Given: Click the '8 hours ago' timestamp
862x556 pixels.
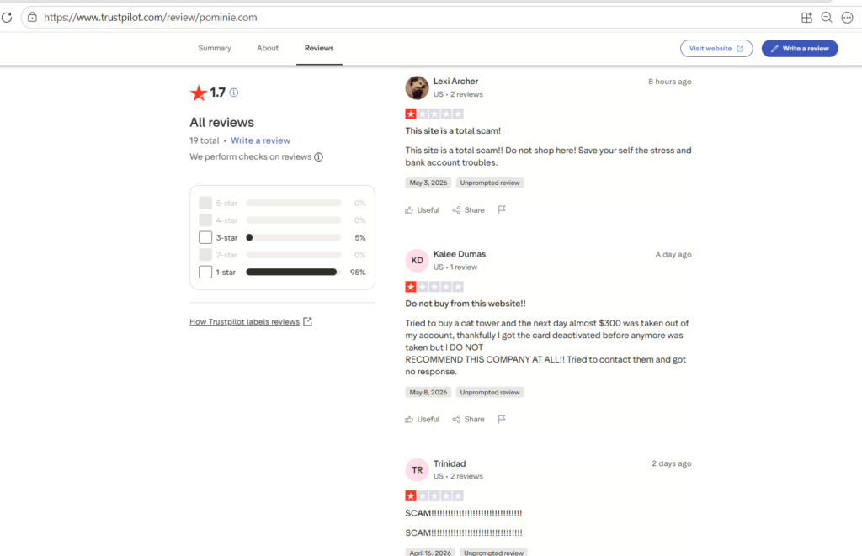Looking at the screenshot, I should [x=669, y=82].
